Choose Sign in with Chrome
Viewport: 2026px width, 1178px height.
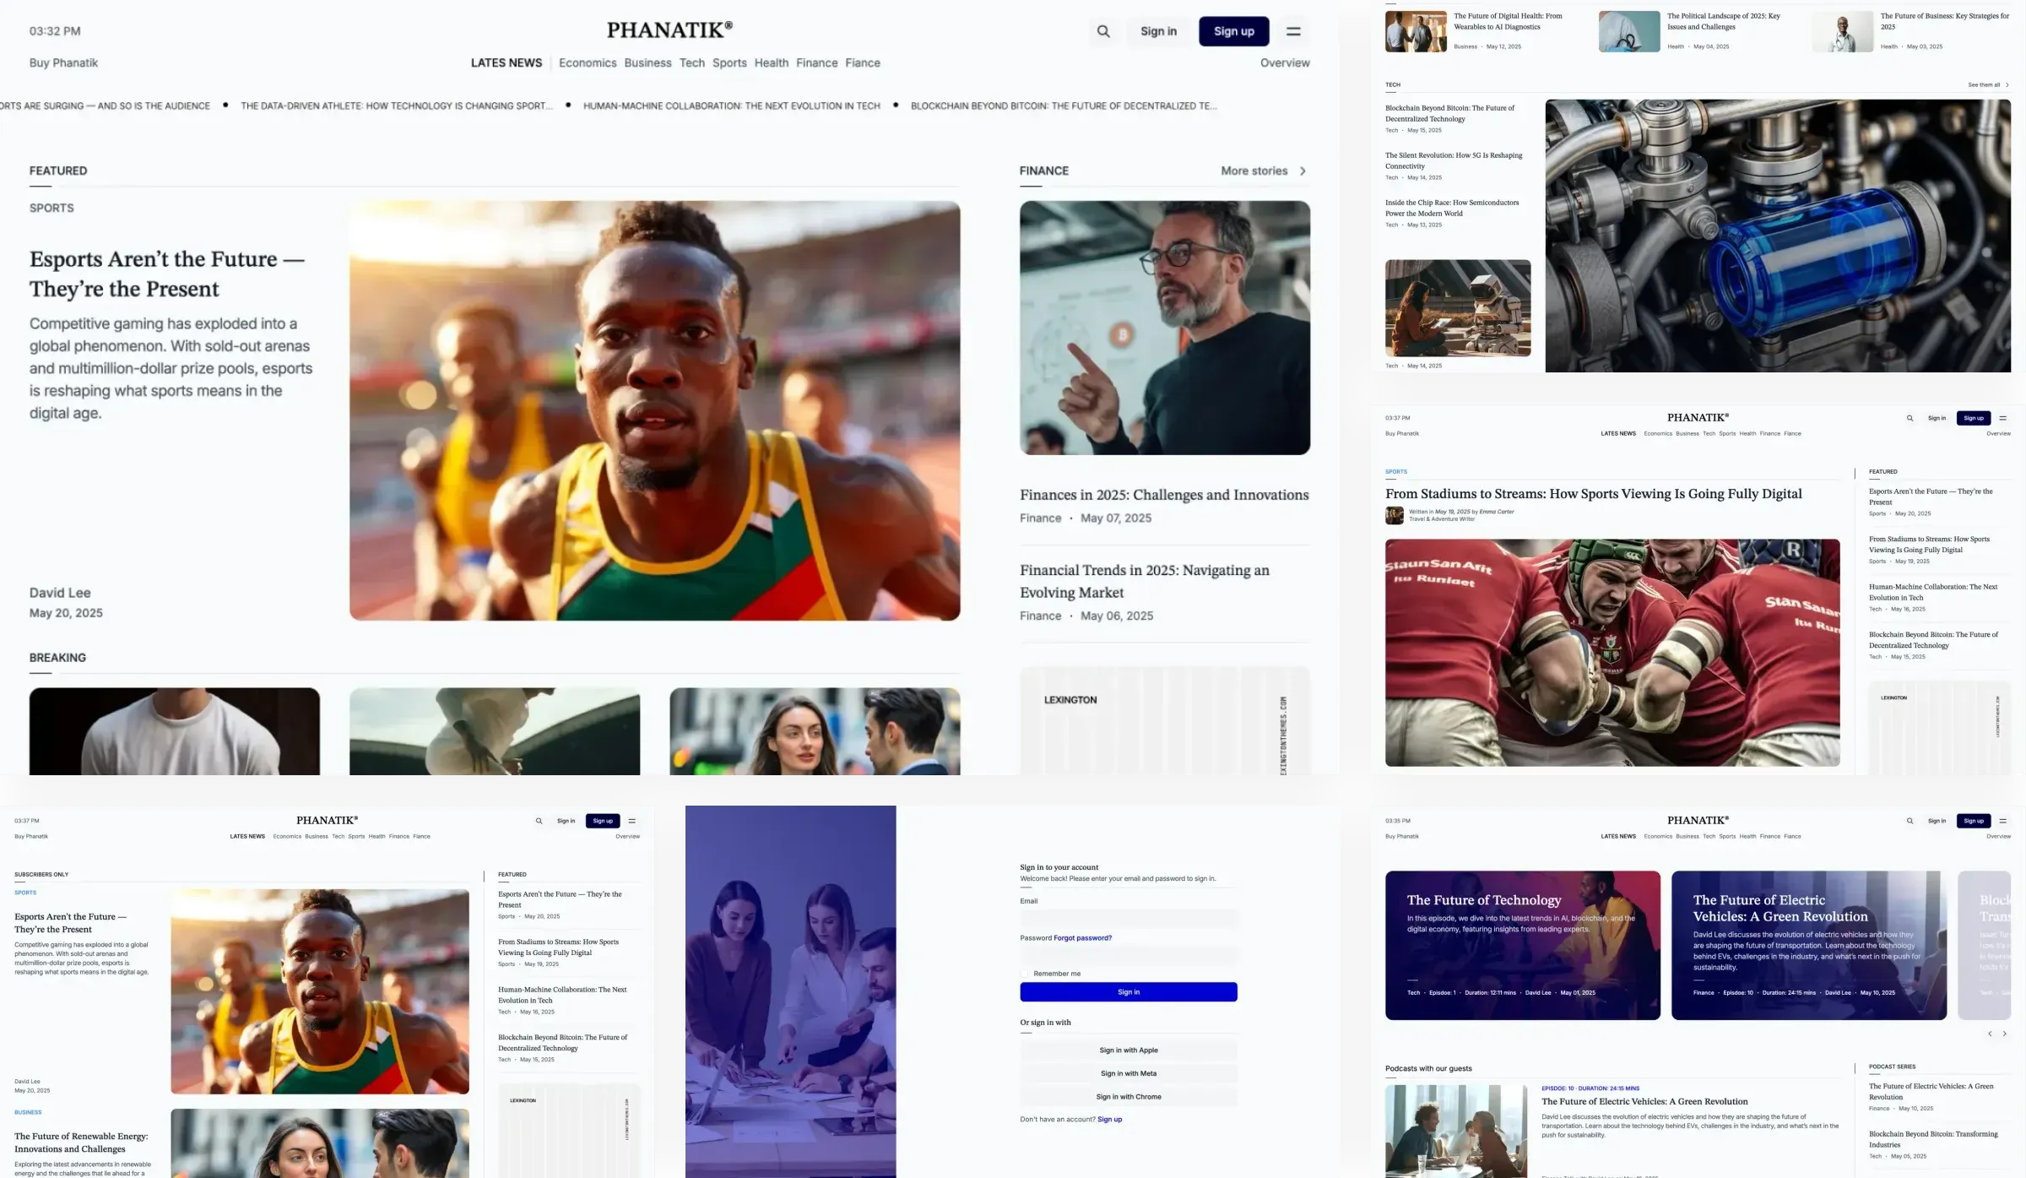(1129, 1097)
